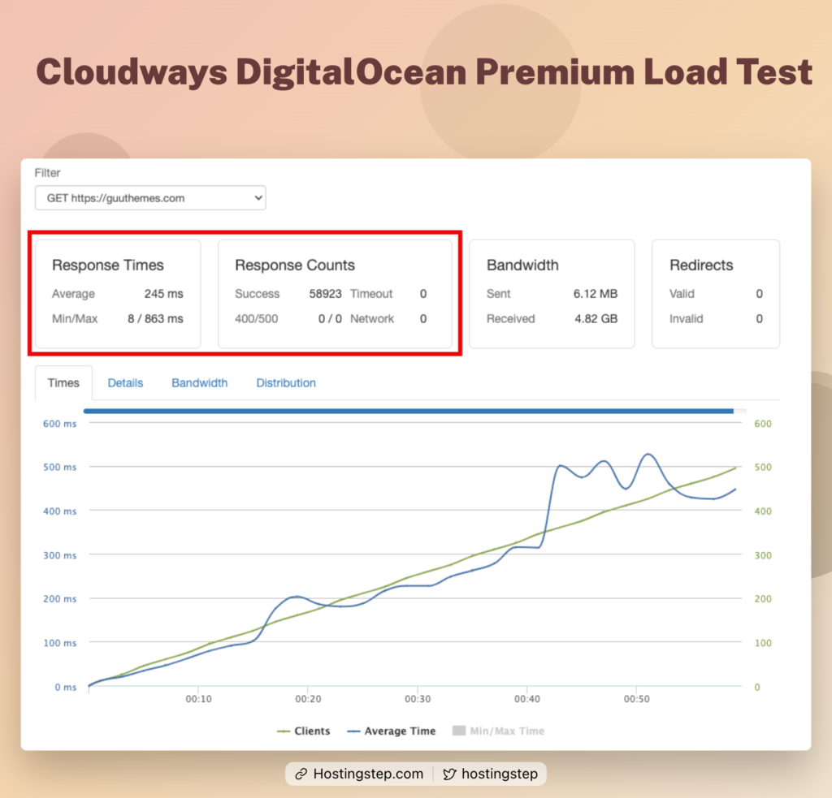
Task: Click the link chain icon beside Hostingstep.com
Action: (x=301, y=774)
